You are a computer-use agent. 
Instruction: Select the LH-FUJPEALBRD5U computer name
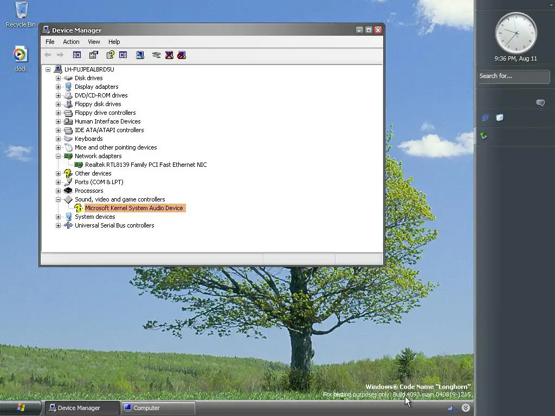pyautogui.click(x=89, y=69)
